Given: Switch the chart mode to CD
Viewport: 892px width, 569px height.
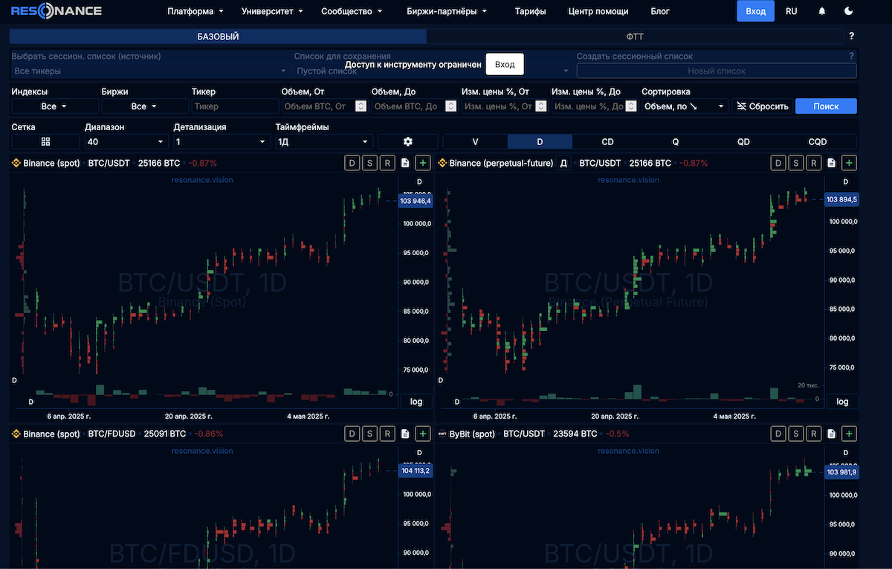Looking at the screenshot, I should [x=607, y=141].
